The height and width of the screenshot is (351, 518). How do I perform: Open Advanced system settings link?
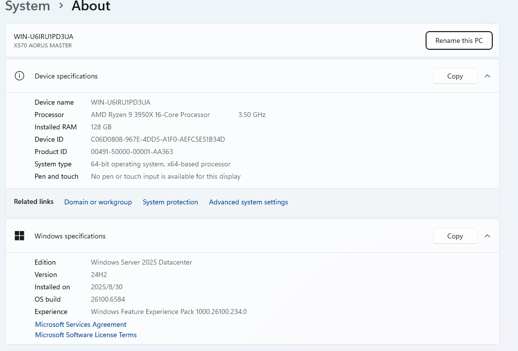pos(249,202)
